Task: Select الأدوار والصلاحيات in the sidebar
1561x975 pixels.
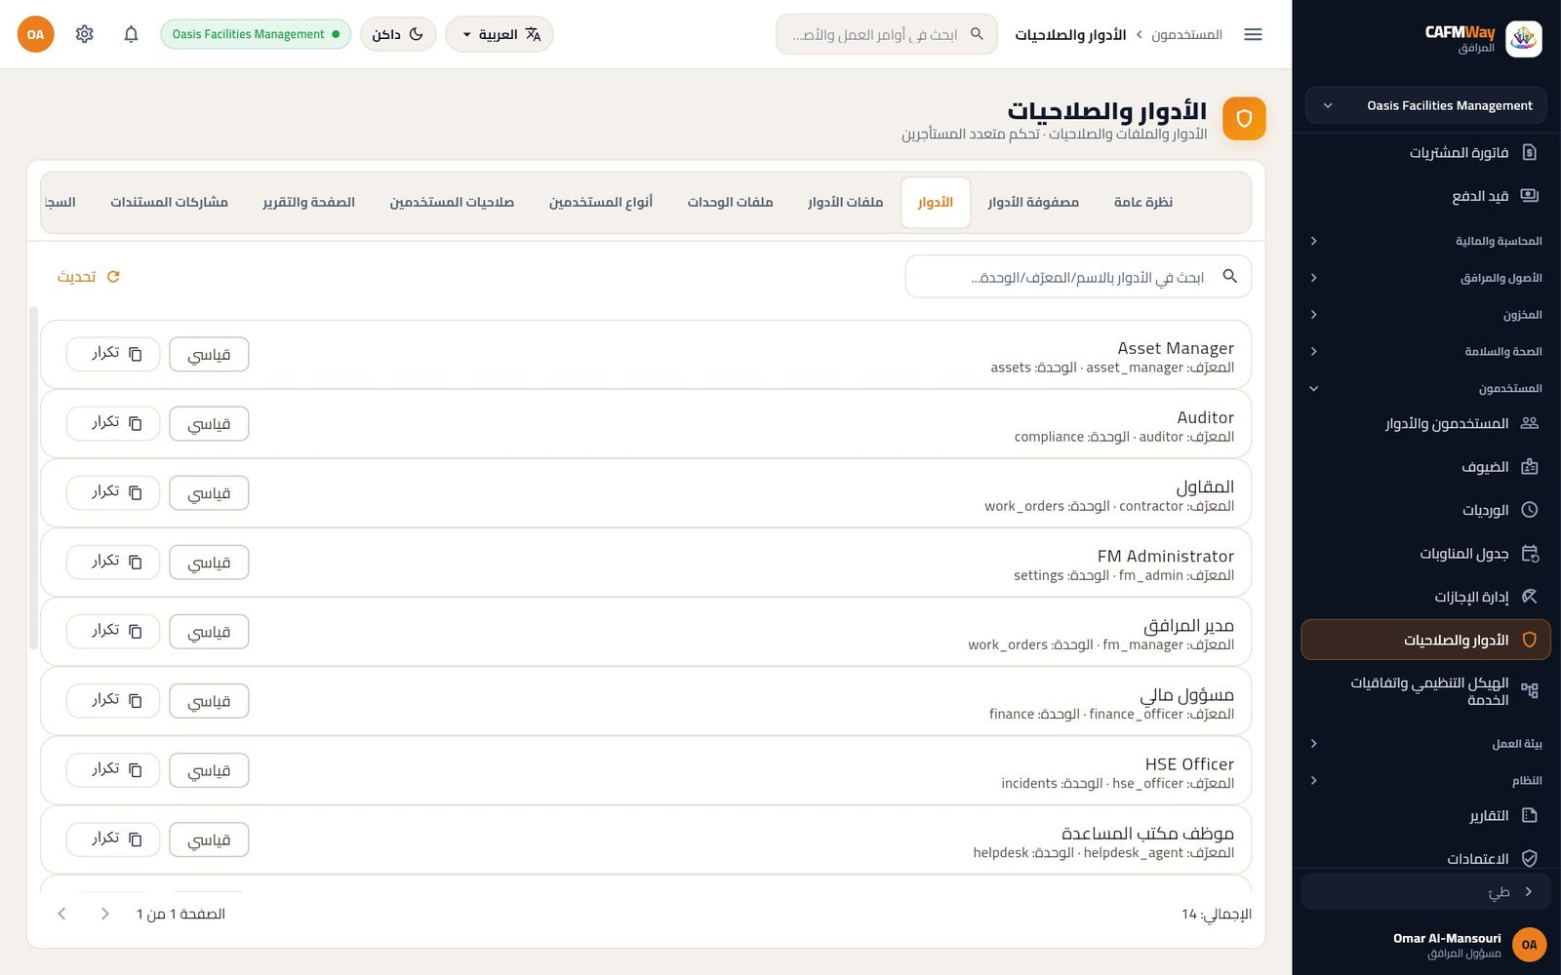Action: pyautogui.click(x=1425, y=640)
